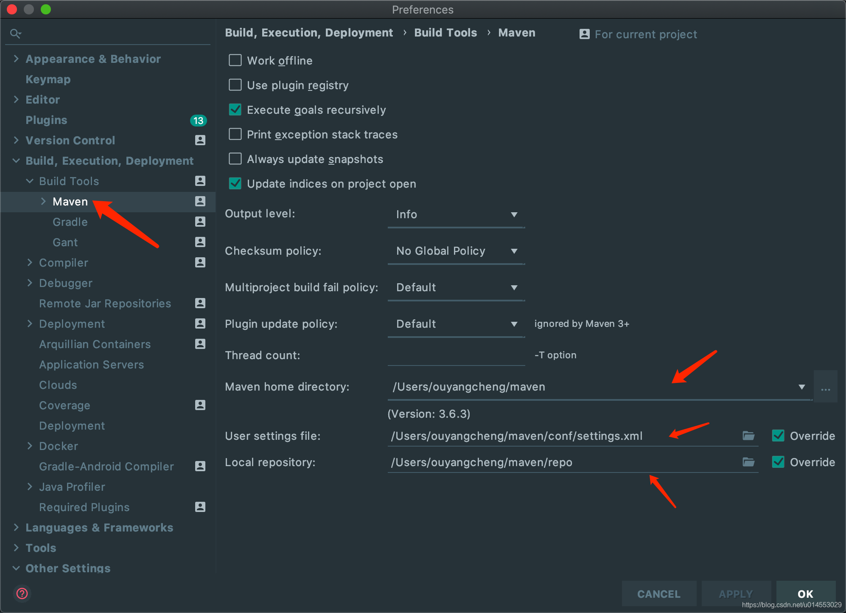Collapse the Build Tools tree node
Image resolution: width=846 pixels, height=613 pixels.
pos(29,181)
